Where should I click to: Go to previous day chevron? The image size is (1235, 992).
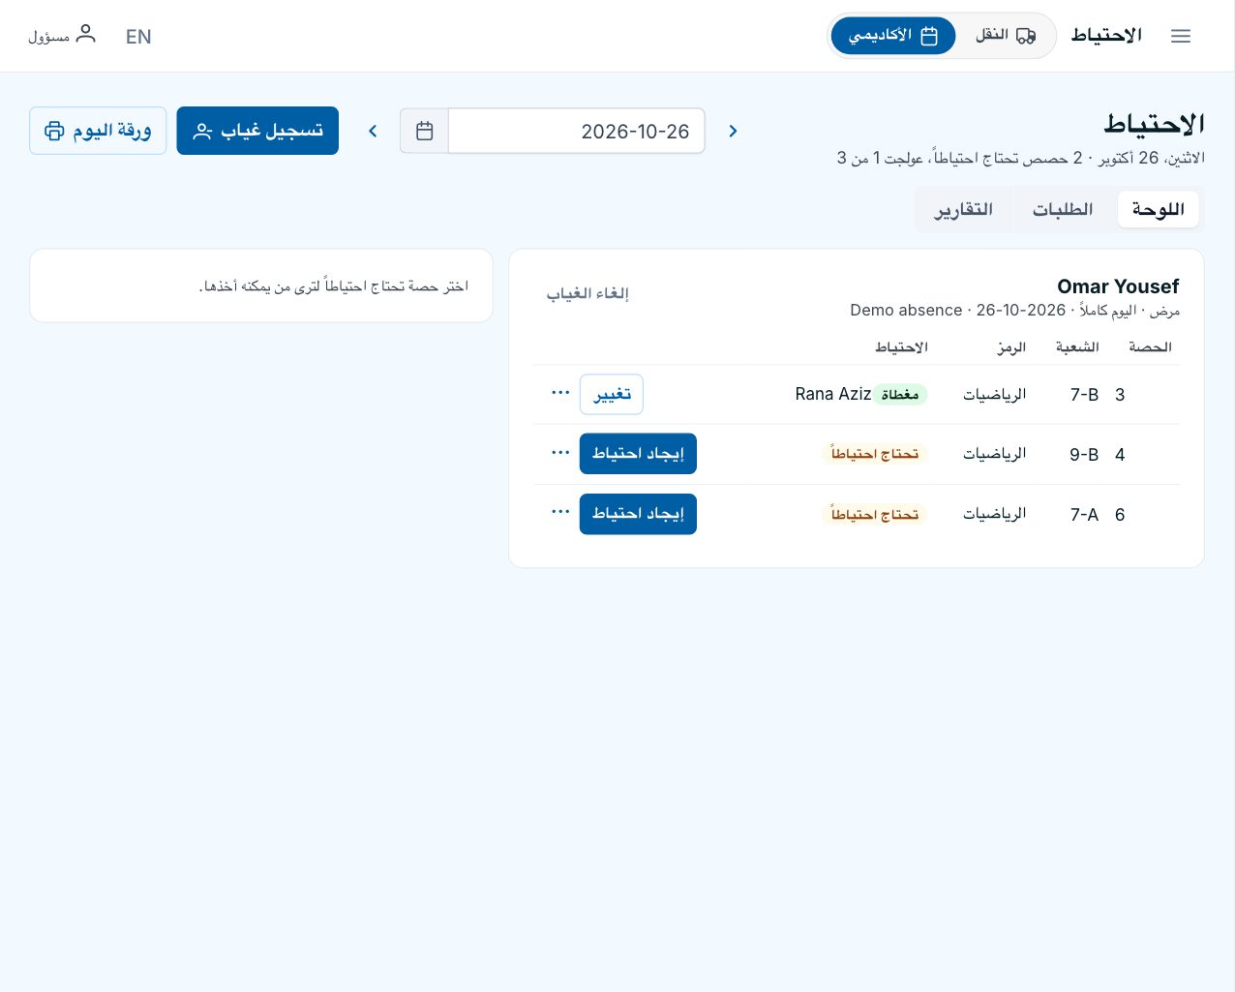pyautogui.click(x=733, y=131)
